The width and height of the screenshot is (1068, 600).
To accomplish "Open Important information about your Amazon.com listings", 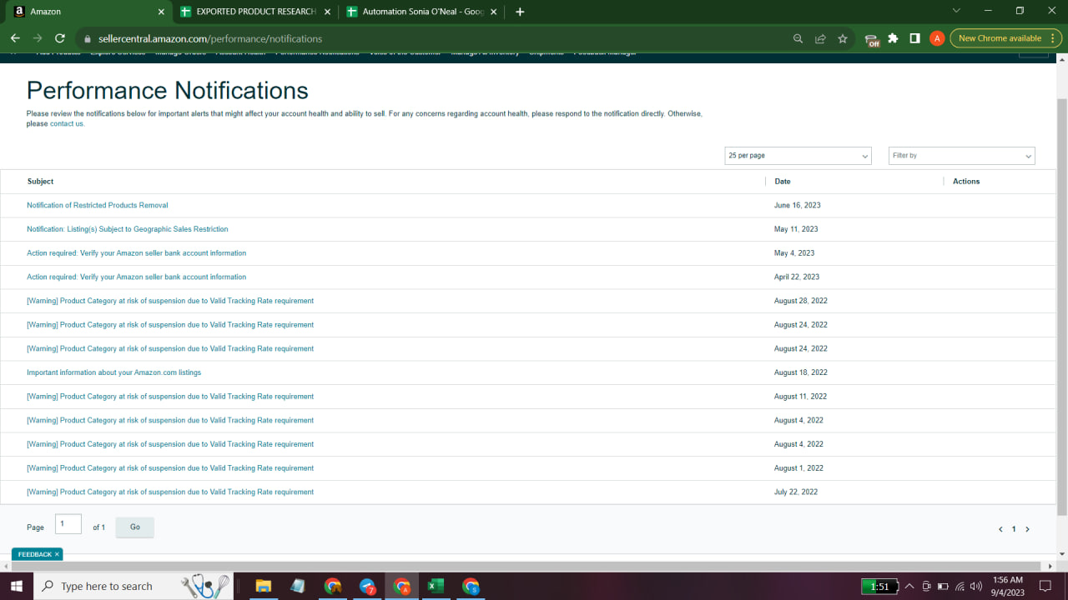I will [113, 372].
